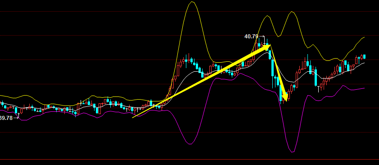
Task: Click the 39.78 low price label
Action: click(x=6, y=118)
